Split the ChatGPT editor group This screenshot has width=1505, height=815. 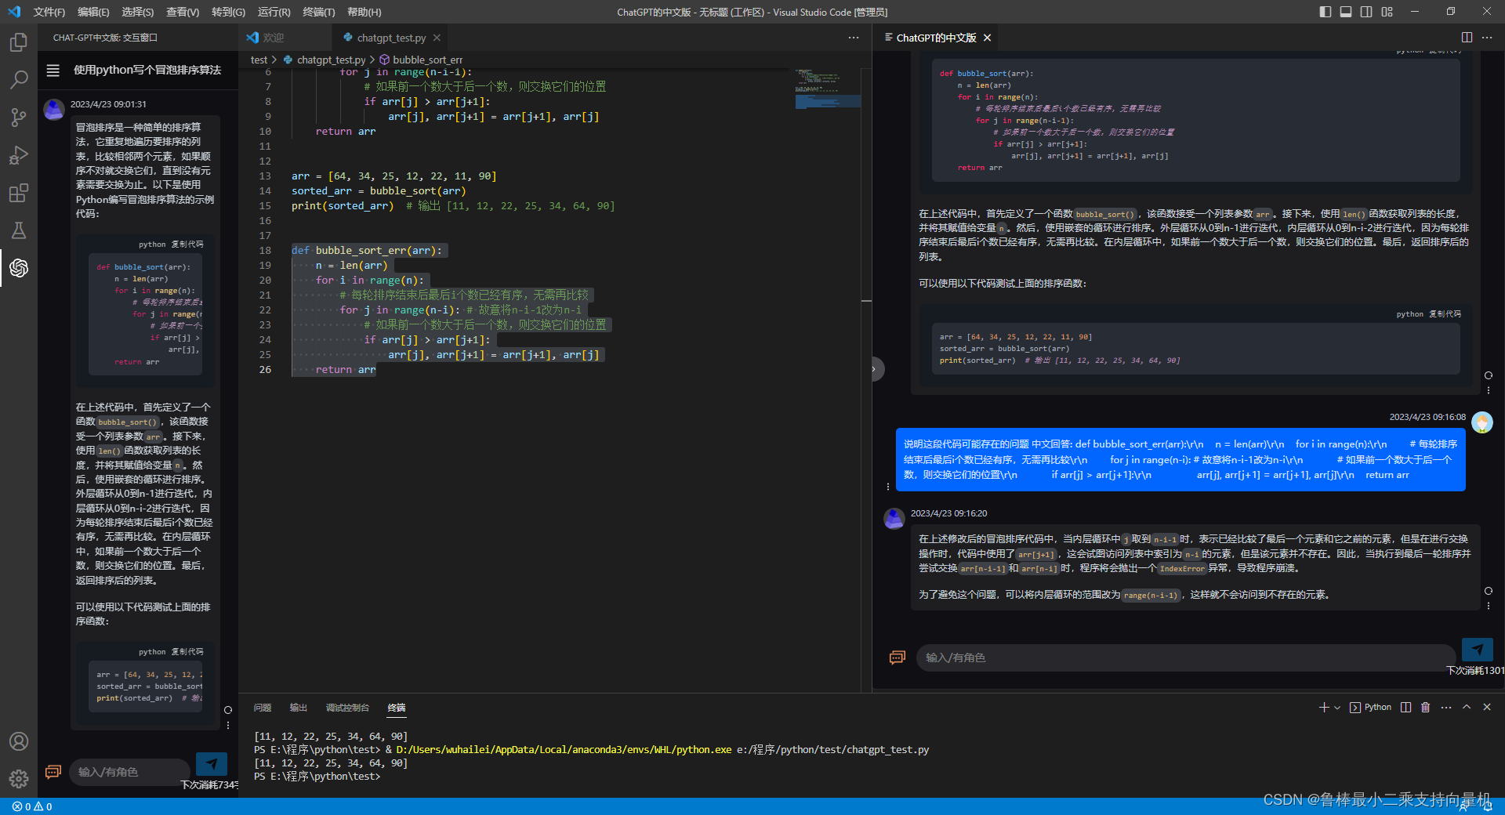pyautogui.click(x=1467, y=38)
